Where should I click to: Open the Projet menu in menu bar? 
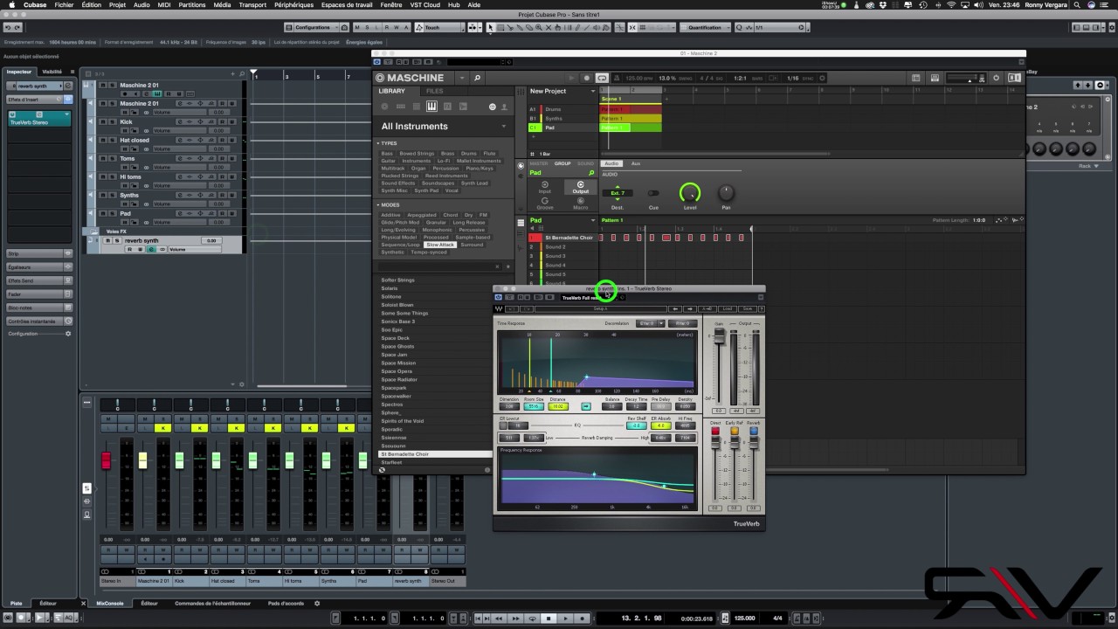pos(117,4)
